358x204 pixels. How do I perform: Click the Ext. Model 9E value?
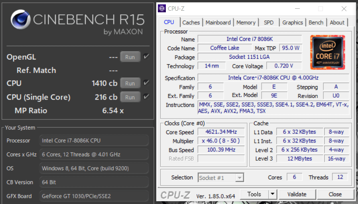[274, 96]
